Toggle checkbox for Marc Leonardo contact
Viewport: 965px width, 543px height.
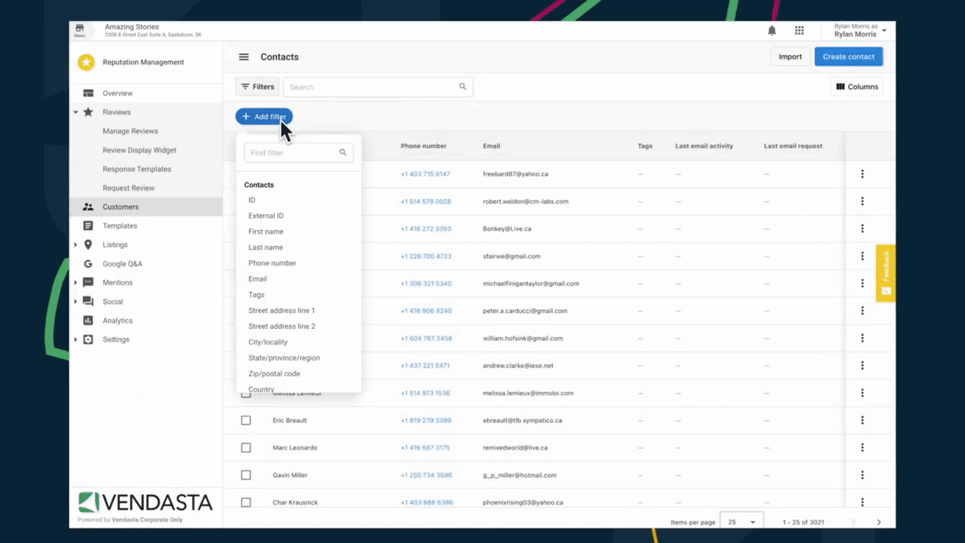click(x=246, y=447)
